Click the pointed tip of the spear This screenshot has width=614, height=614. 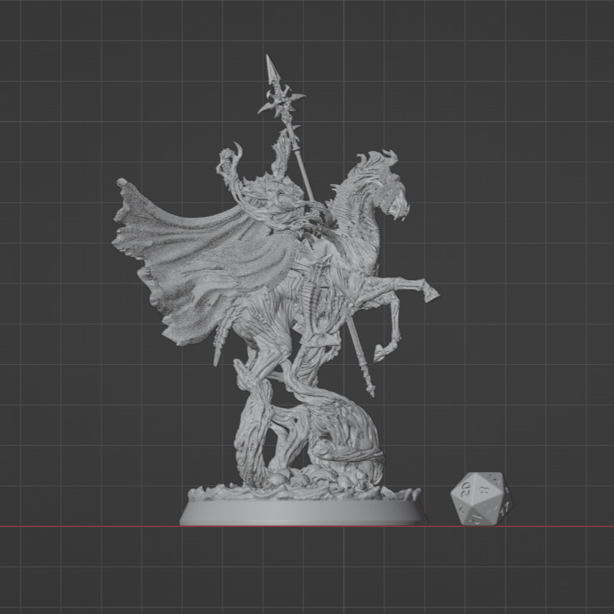coord(269,62)
